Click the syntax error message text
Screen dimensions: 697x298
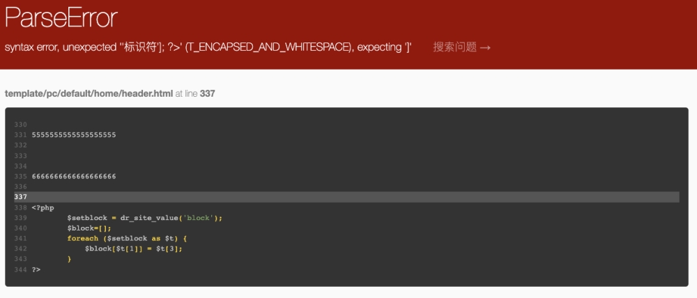(208, 47)
